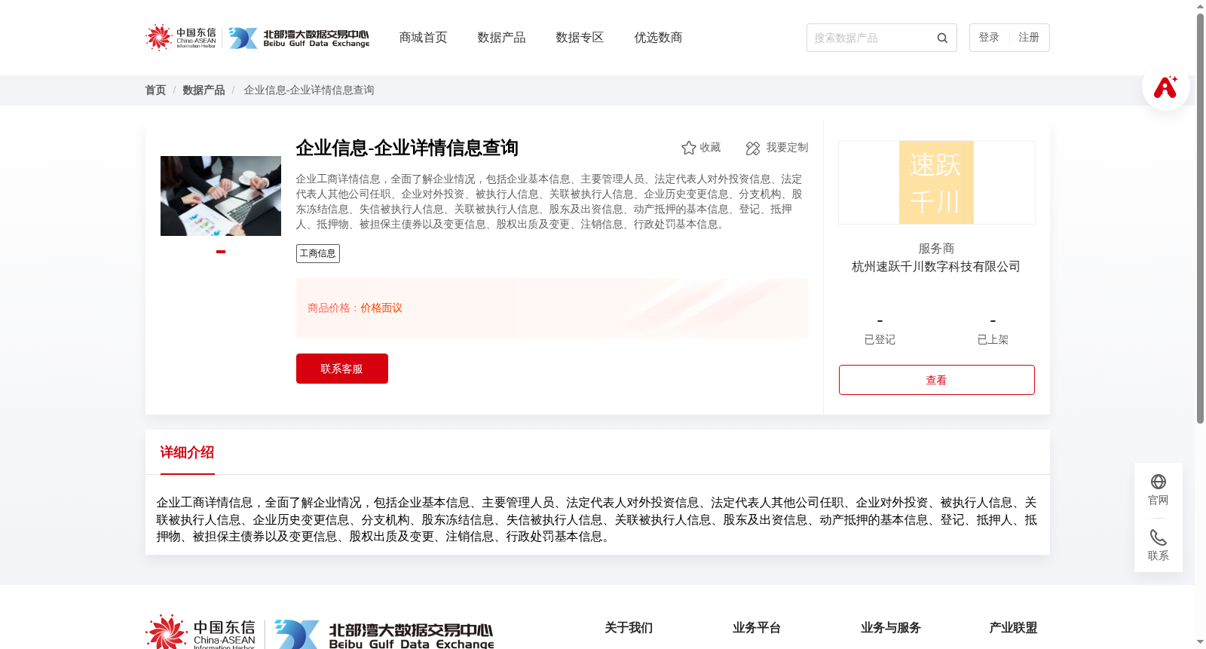Click the vertical page scrollbar thumb
The image size is (1206, 649).
coord(1200,219)
